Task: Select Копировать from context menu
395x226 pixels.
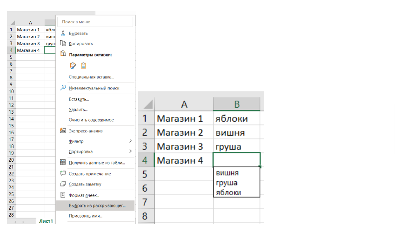Action: (80, 44)
